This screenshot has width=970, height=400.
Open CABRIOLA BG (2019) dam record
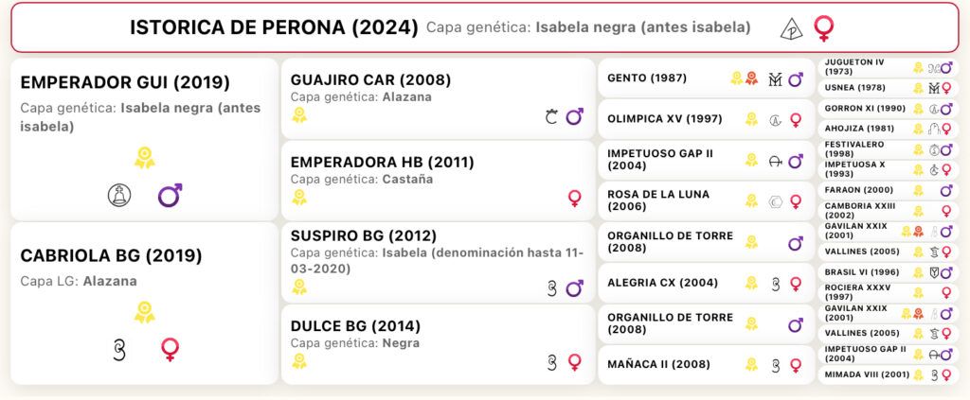144,304
